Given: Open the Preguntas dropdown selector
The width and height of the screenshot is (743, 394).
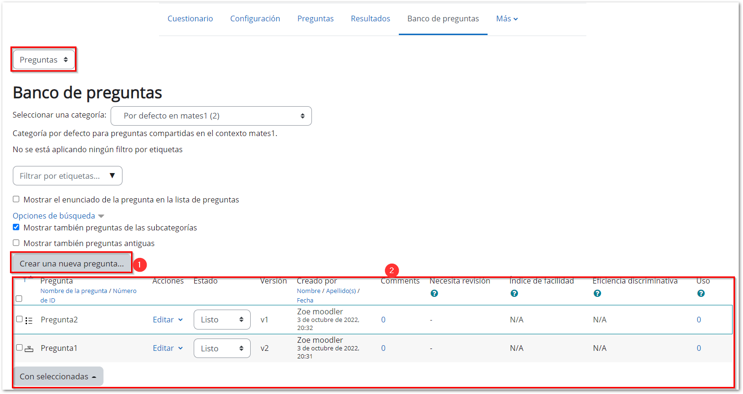Looking at the screenshot, I should (44, 60).
